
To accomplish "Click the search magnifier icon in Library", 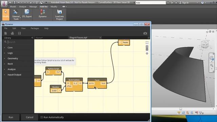I will click(5, 42).
